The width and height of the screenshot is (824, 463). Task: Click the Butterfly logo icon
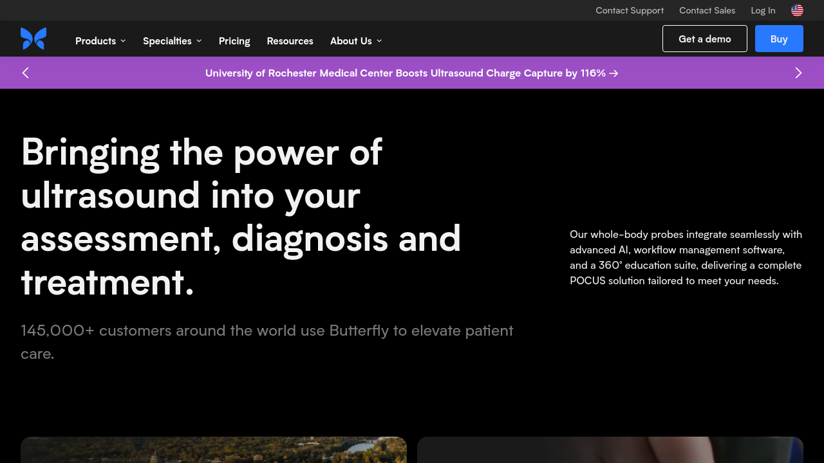click(x=33, y=39)
